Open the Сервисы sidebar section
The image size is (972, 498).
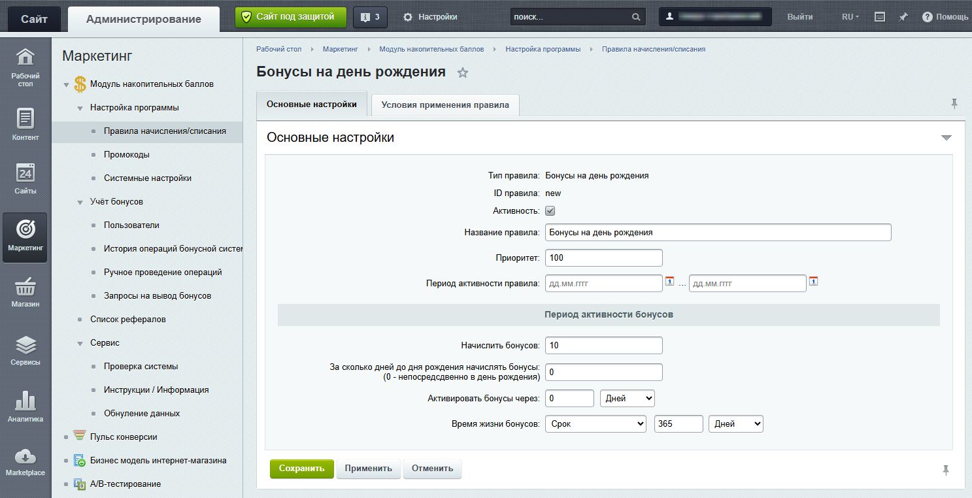(25, 350)
